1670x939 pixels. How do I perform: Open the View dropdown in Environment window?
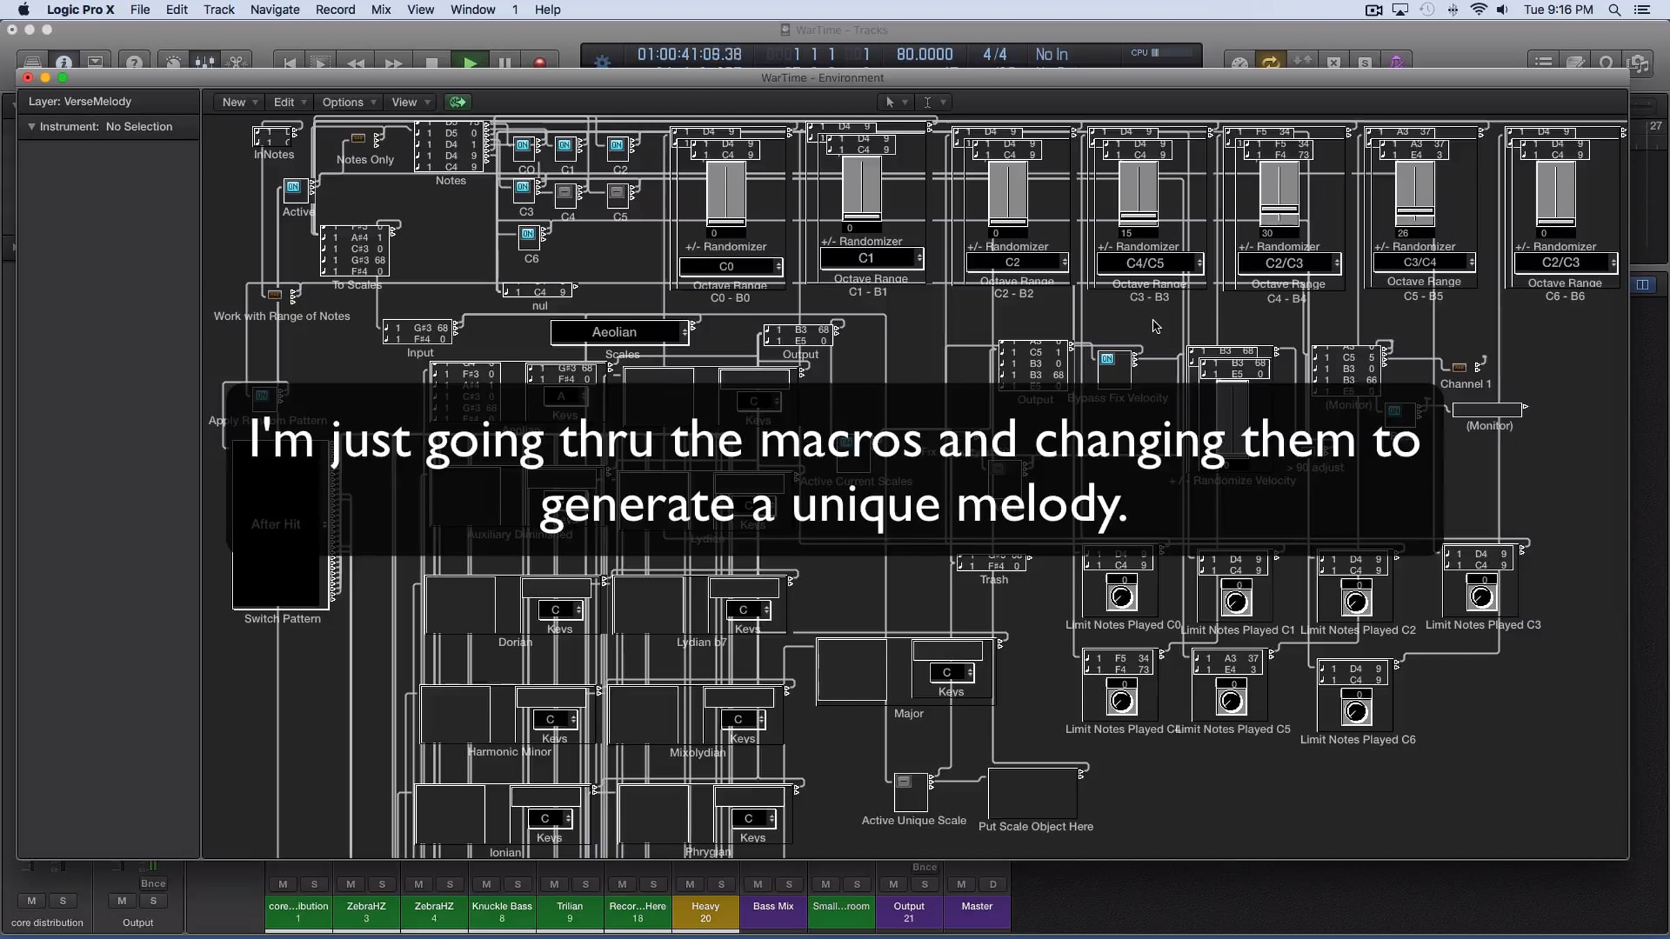411,102
